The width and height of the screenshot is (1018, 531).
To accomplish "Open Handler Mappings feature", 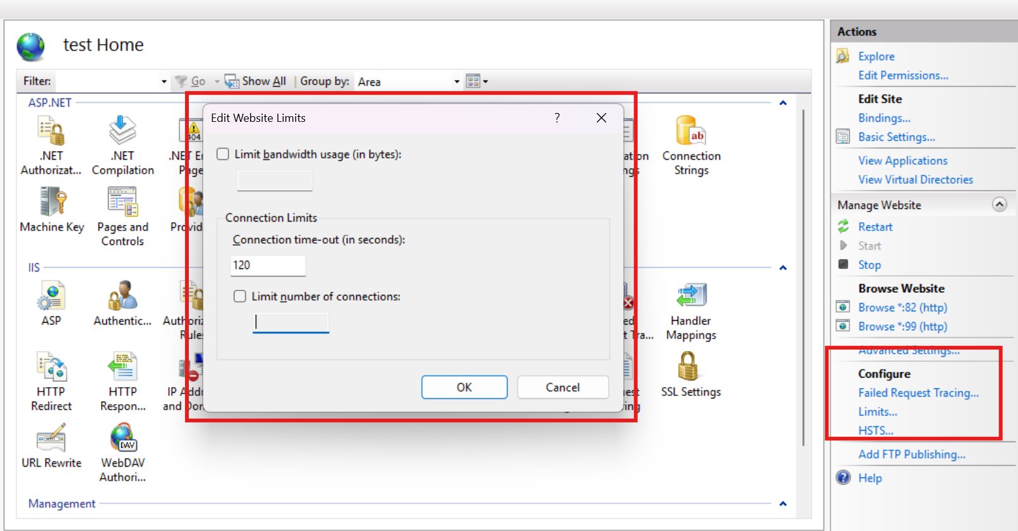I will (x=691, y=311).
